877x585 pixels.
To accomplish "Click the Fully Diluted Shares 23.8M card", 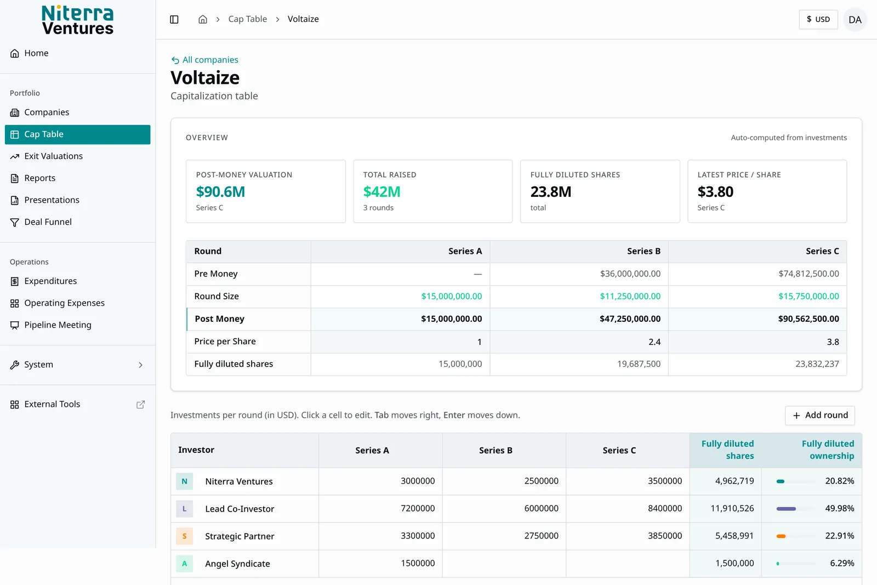I will tap(600, 191).
